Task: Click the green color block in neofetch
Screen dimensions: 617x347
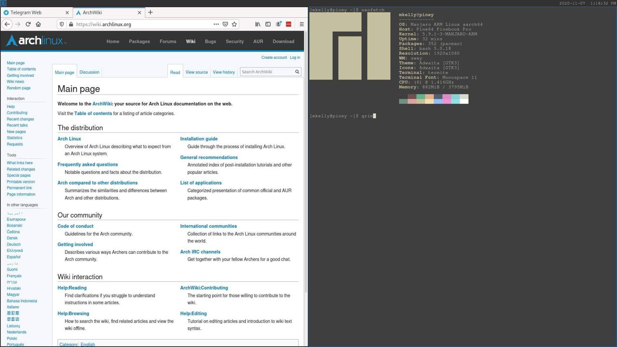Action: pyautogui.click(x=421, y=96)
